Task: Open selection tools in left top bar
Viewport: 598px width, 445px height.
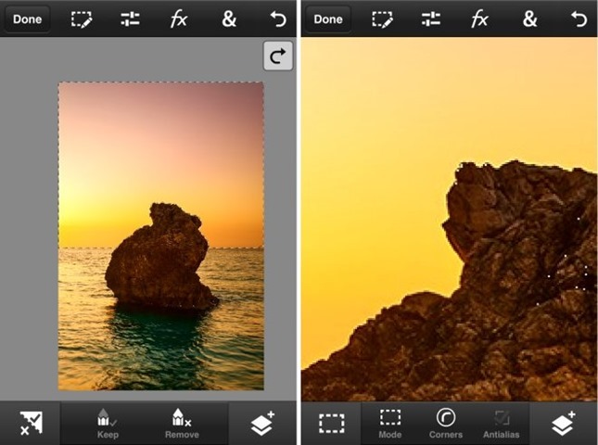Action: click(x=82, y=19)
